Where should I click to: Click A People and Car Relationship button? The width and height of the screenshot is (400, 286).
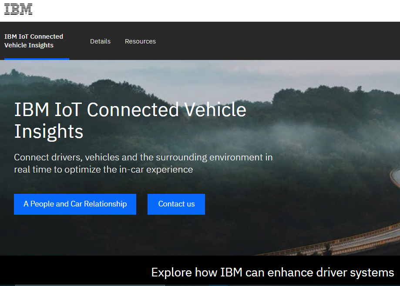point(75,204)
